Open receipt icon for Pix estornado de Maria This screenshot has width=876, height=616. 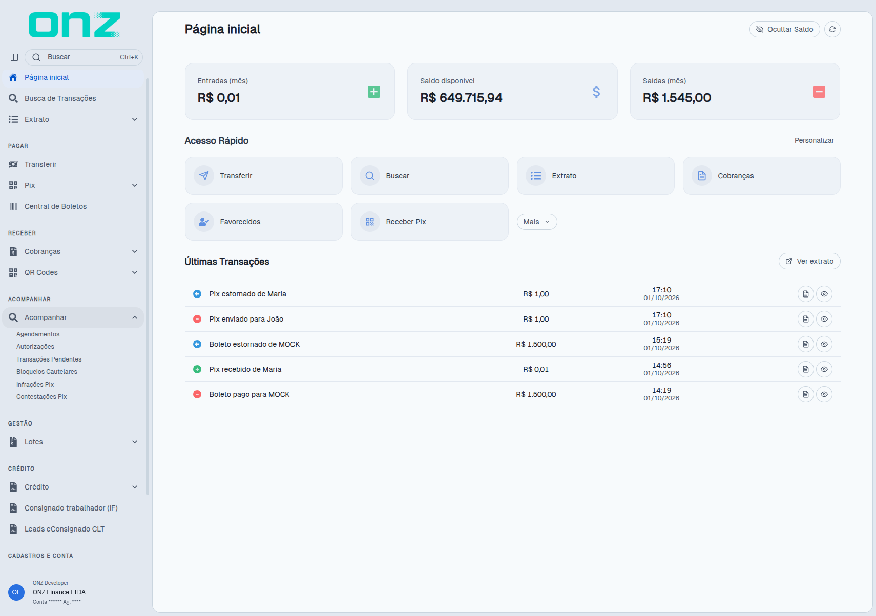pos(806,294)
